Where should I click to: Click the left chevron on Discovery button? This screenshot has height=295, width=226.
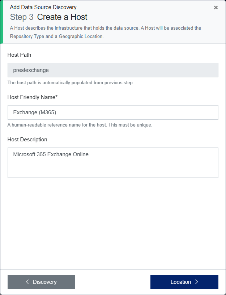(27, 282)
